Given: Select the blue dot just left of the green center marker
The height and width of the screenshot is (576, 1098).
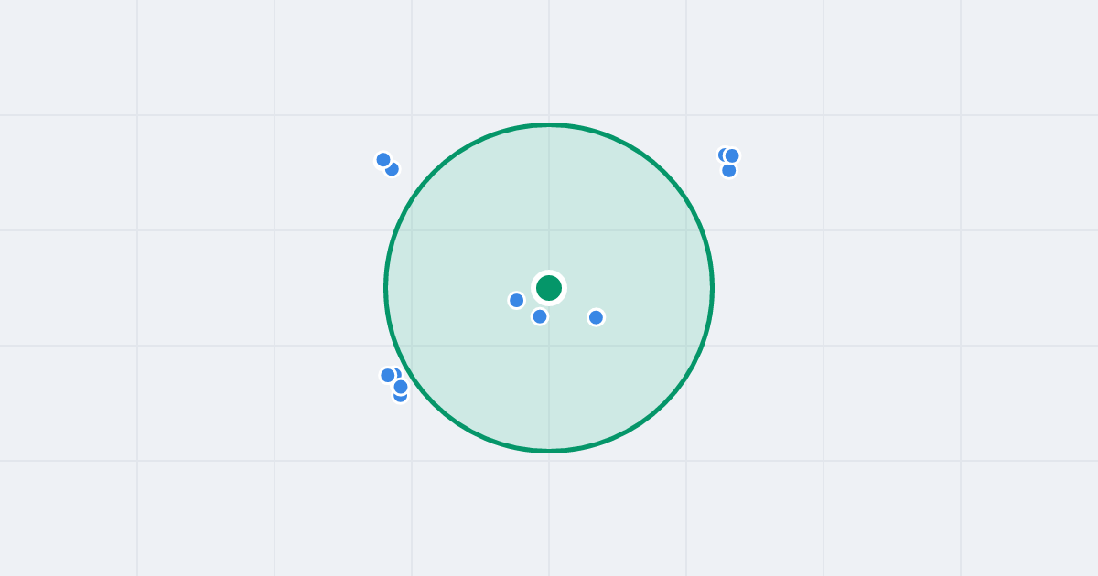Looking at the screenshot, I should click(x=517, y=301).
